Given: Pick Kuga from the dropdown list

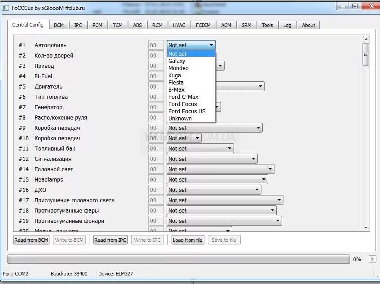Looking at the screenshot, I should (191, 75).
